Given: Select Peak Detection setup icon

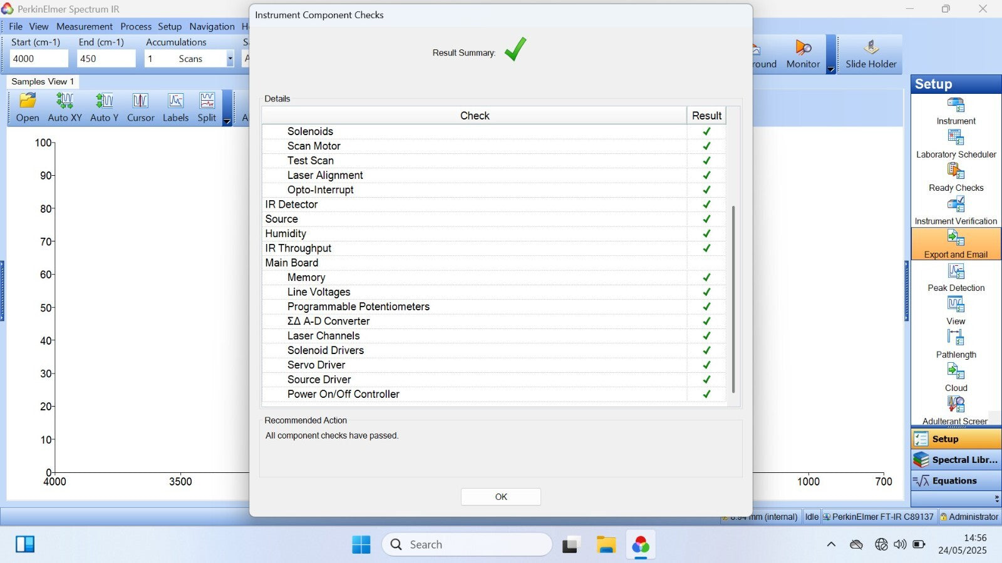Looking at the screenshot, I should click(x=956, y=278).
